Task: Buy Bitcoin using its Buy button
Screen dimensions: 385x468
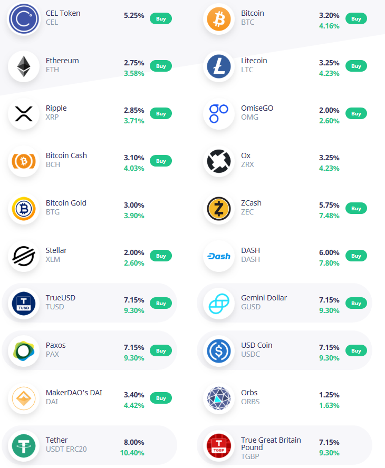Action: [356, 19]
